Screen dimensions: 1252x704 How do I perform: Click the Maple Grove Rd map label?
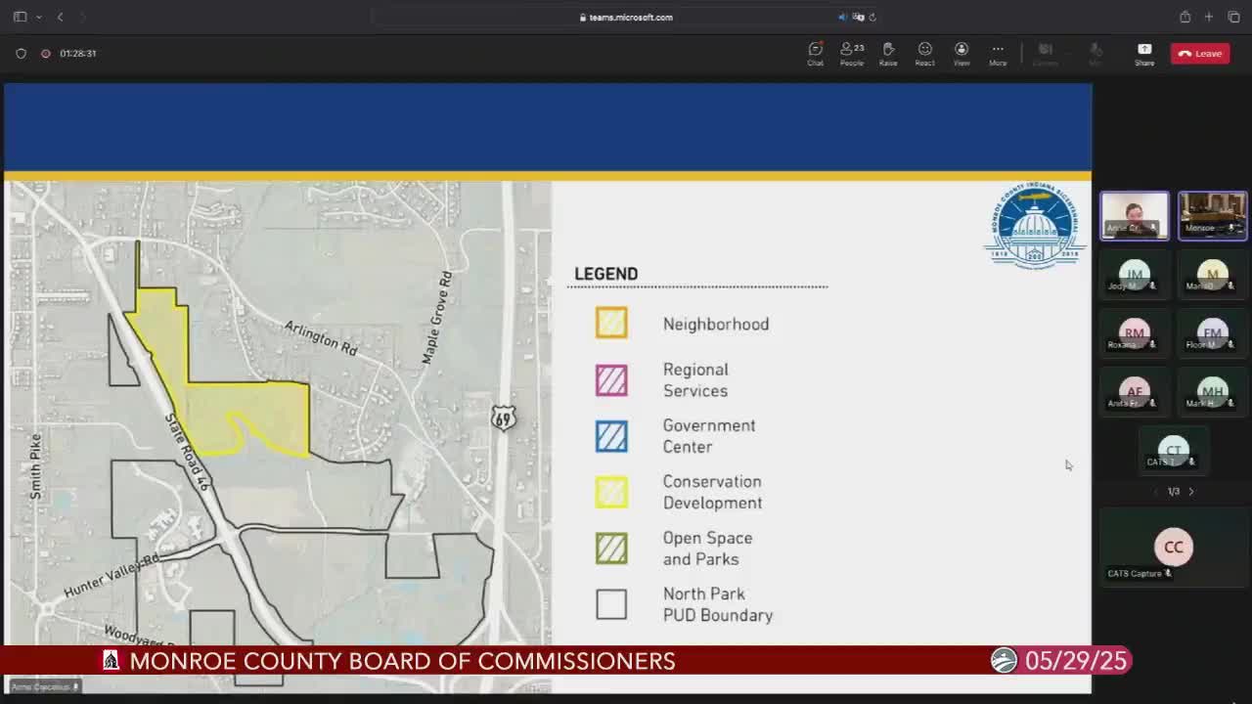436,319
